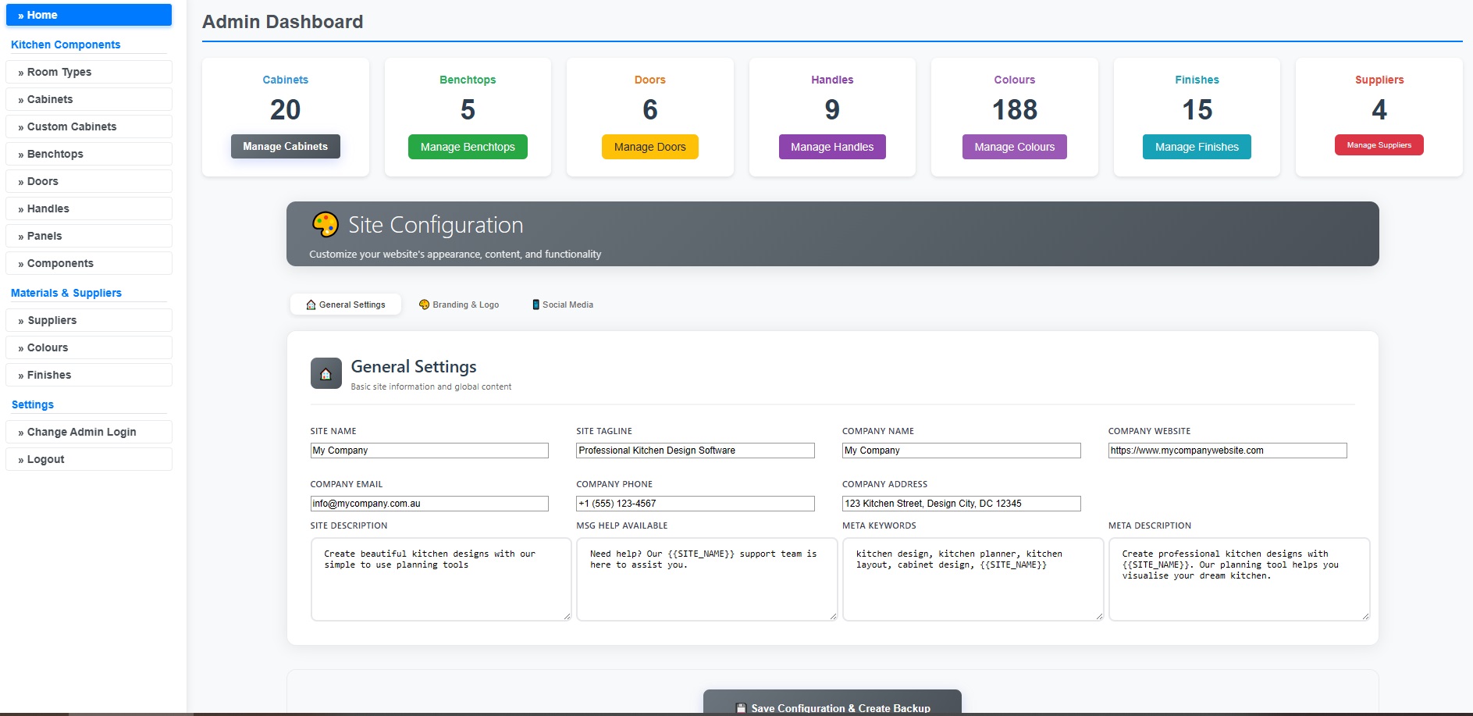The width and height of the screenshot is (1473, 716).
Task: Click the Site Name input field
Action: coord(429,451)
